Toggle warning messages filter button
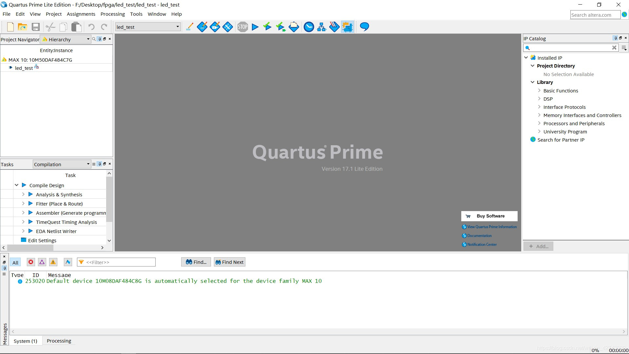The height and width of the screenshot is (354, 629). [x=53, y=262]
